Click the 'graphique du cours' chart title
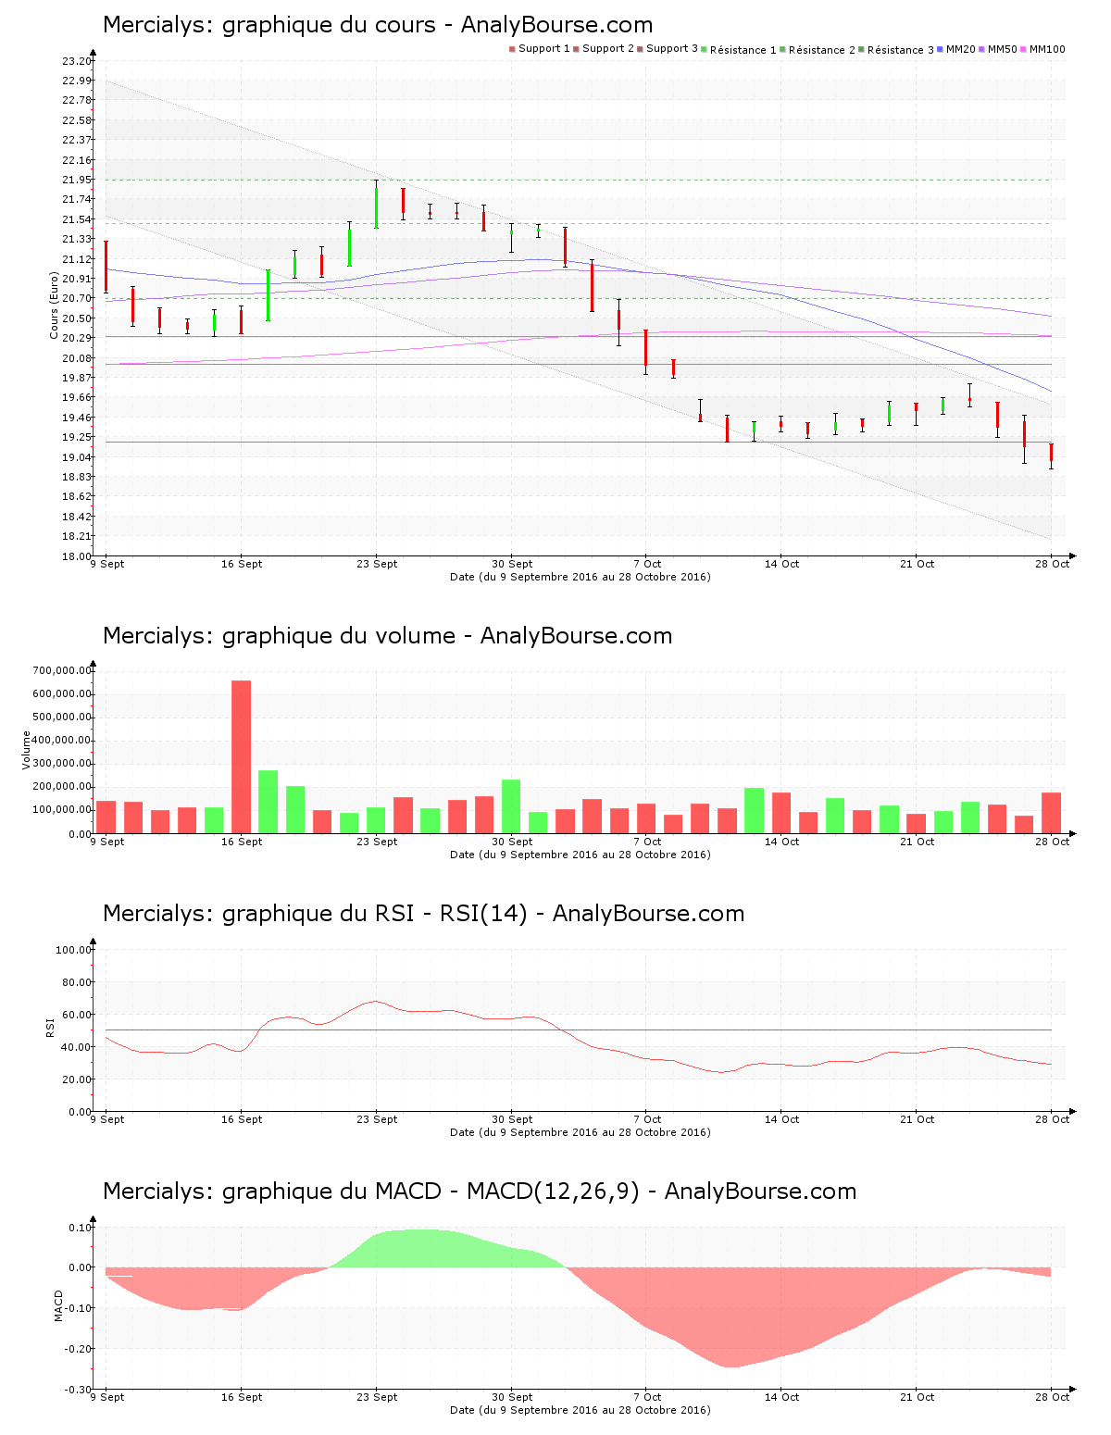 pyautogui.click(x=378, y=25)
